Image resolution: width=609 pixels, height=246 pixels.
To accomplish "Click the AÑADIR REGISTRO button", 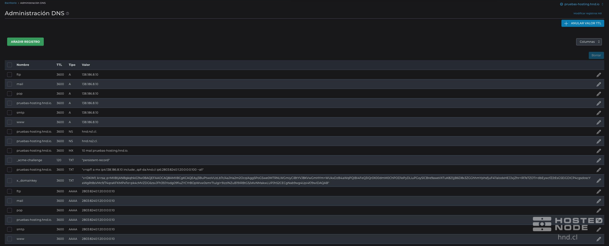I will [x=25, y=42].
